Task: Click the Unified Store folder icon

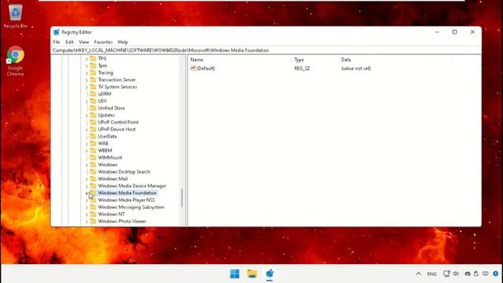Action: point(93,108)
